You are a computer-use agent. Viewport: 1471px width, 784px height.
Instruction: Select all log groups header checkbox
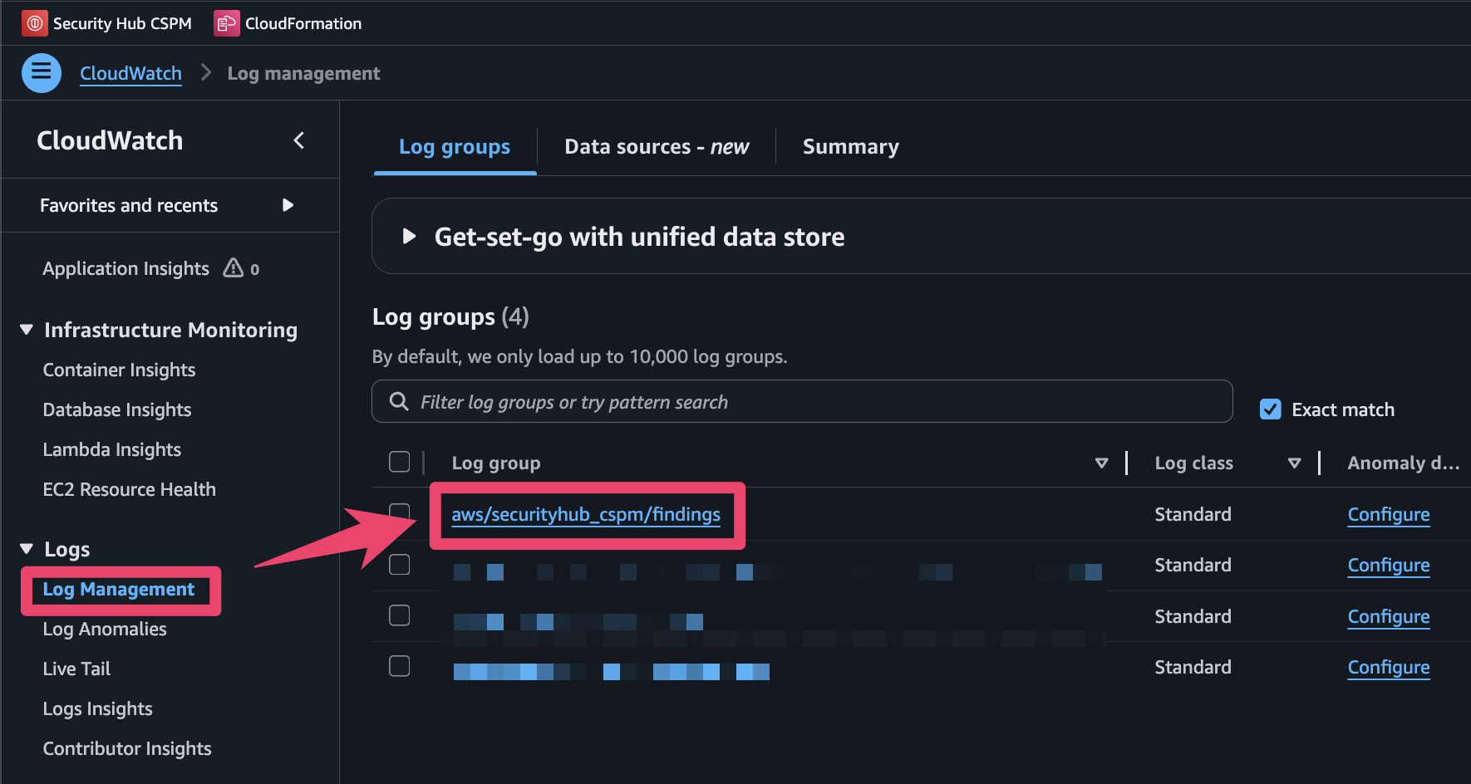pos(400,462)
